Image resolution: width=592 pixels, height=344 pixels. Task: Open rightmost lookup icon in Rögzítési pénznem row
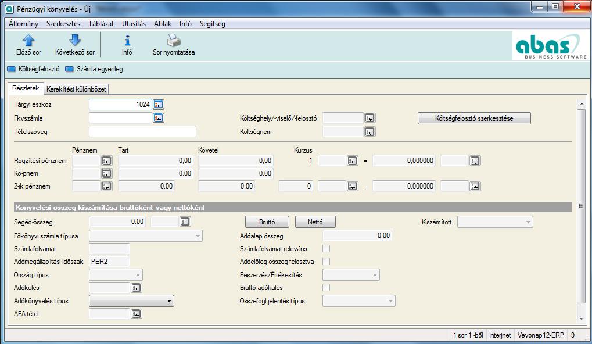(475, 161)
